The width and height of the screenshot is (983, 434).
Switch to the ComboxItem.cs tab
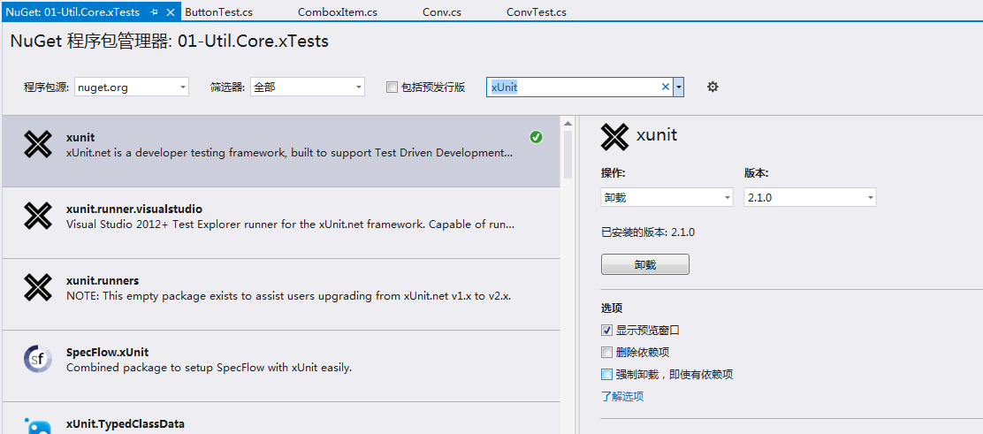click(x=338, y=11)
